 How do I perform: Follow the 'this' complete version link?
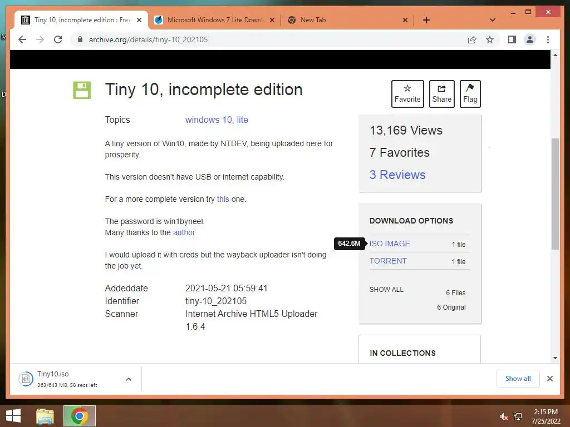tap(223, 199)
